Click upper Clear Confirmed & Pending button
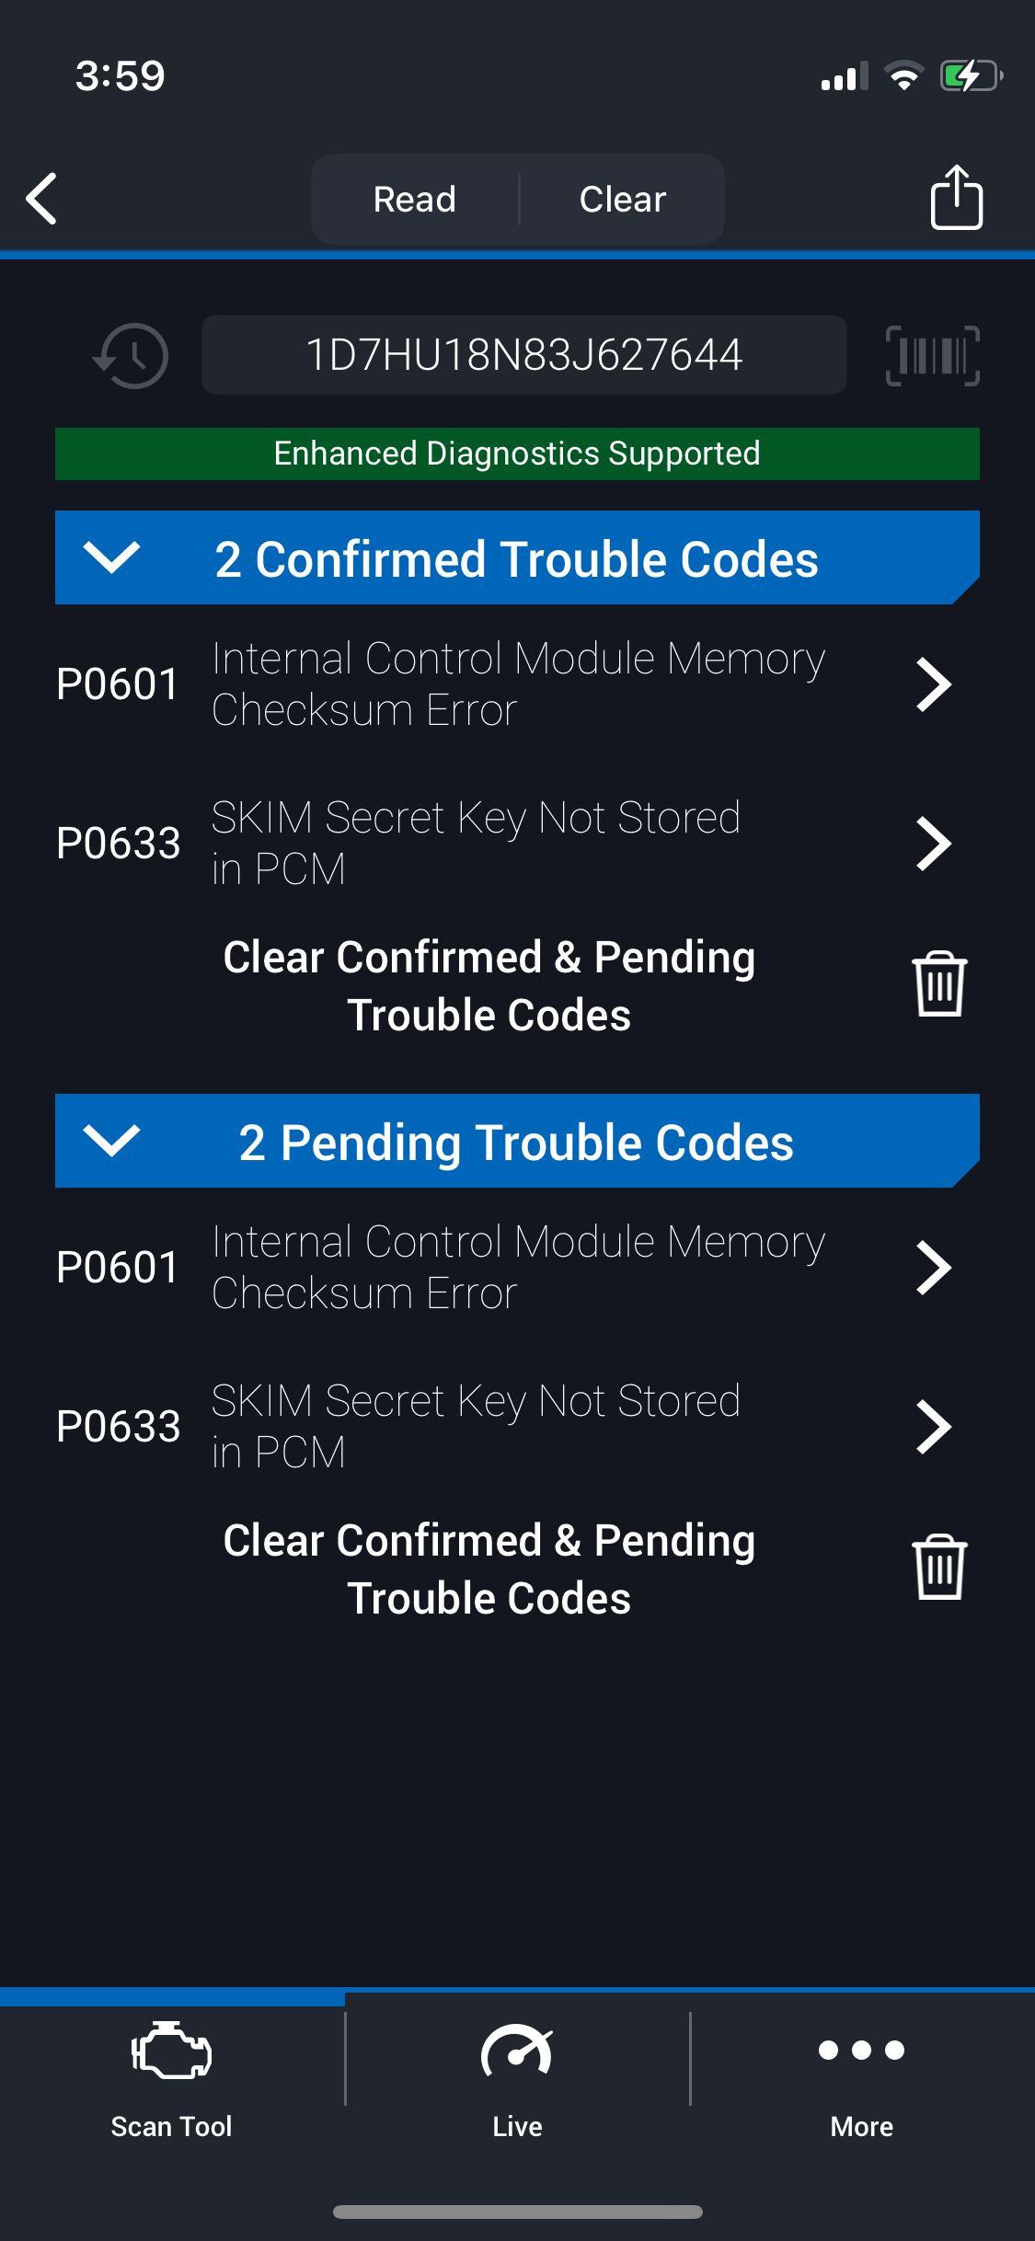The image size is (1035, 2241). pyautogui.click(x=489, y=985)
